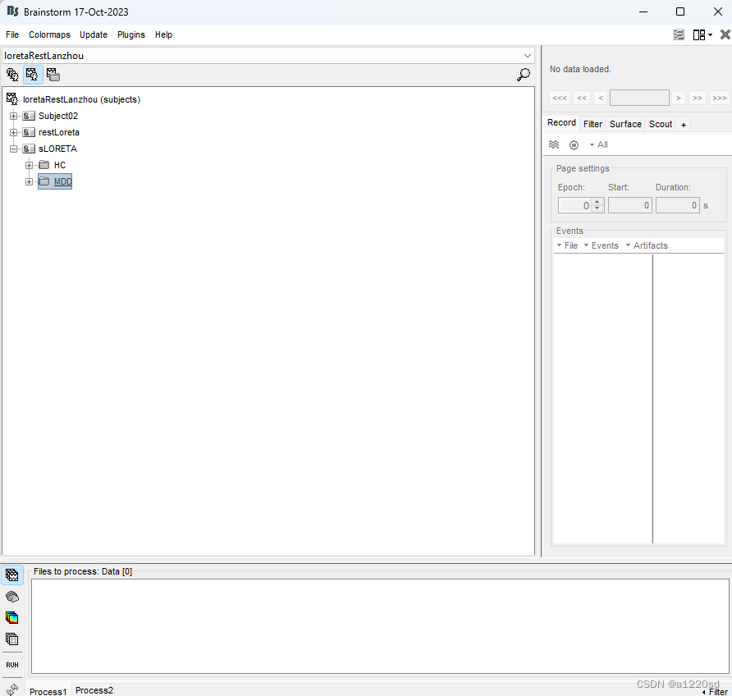Click the < previous step button
732x696 pixels.
tap(601, 98)
